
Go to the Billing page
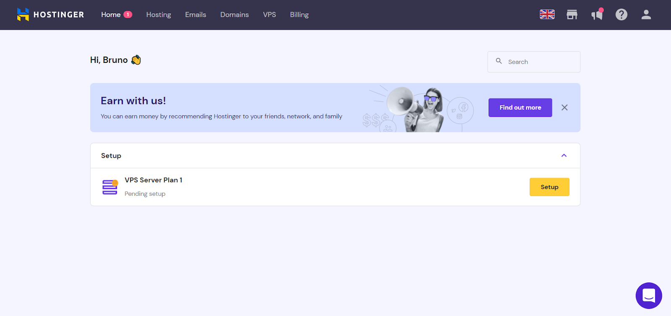(x=299, y=15)
